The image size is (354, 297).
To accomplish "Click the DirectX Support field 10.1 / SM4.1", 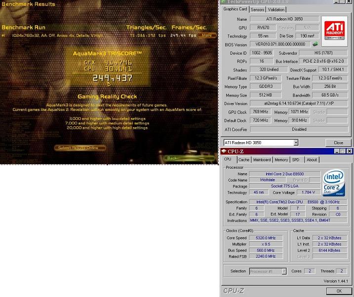I will pyautogui.click(x=333, y=70).
